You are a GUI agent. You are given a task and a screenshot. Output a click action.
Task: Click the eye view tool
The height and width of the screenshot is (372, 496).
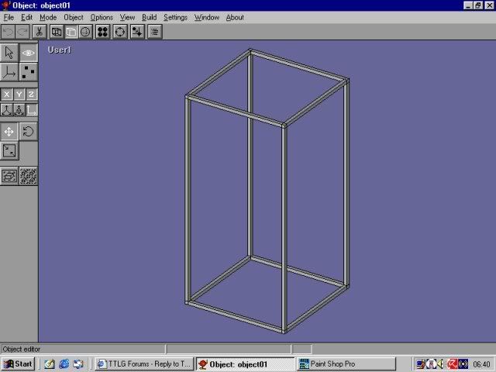(x=29, y=53)
